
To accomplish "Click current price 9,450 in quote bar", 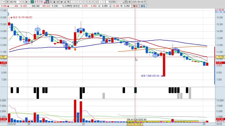I will tap(4, 6).
